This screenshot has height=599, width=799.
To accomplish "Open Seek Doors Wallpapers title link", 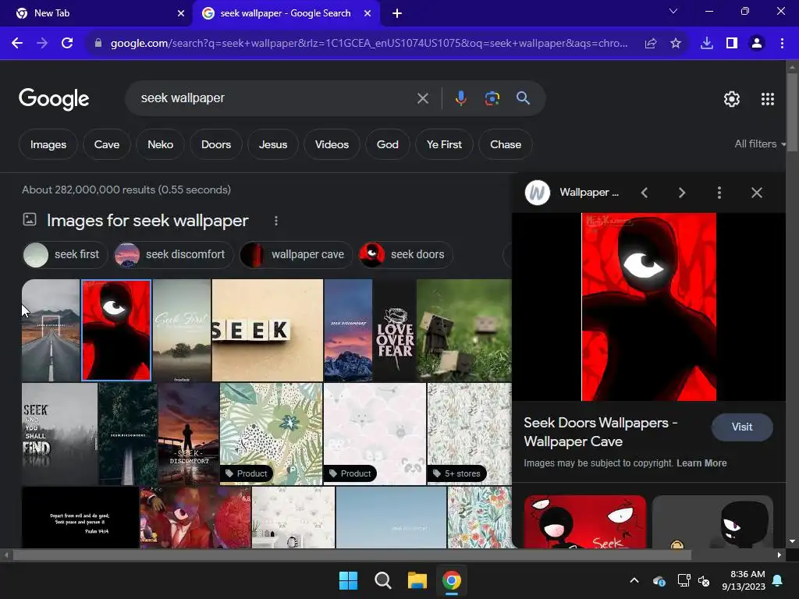I will 600,432.
